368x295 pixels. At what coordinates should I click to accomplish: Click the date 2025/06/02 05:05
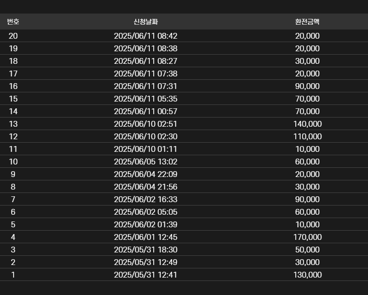coord(145,212)
